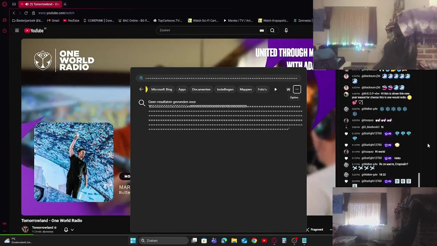
Task: Click the taskbar Zoeken search box
Action: click(164, 241)
